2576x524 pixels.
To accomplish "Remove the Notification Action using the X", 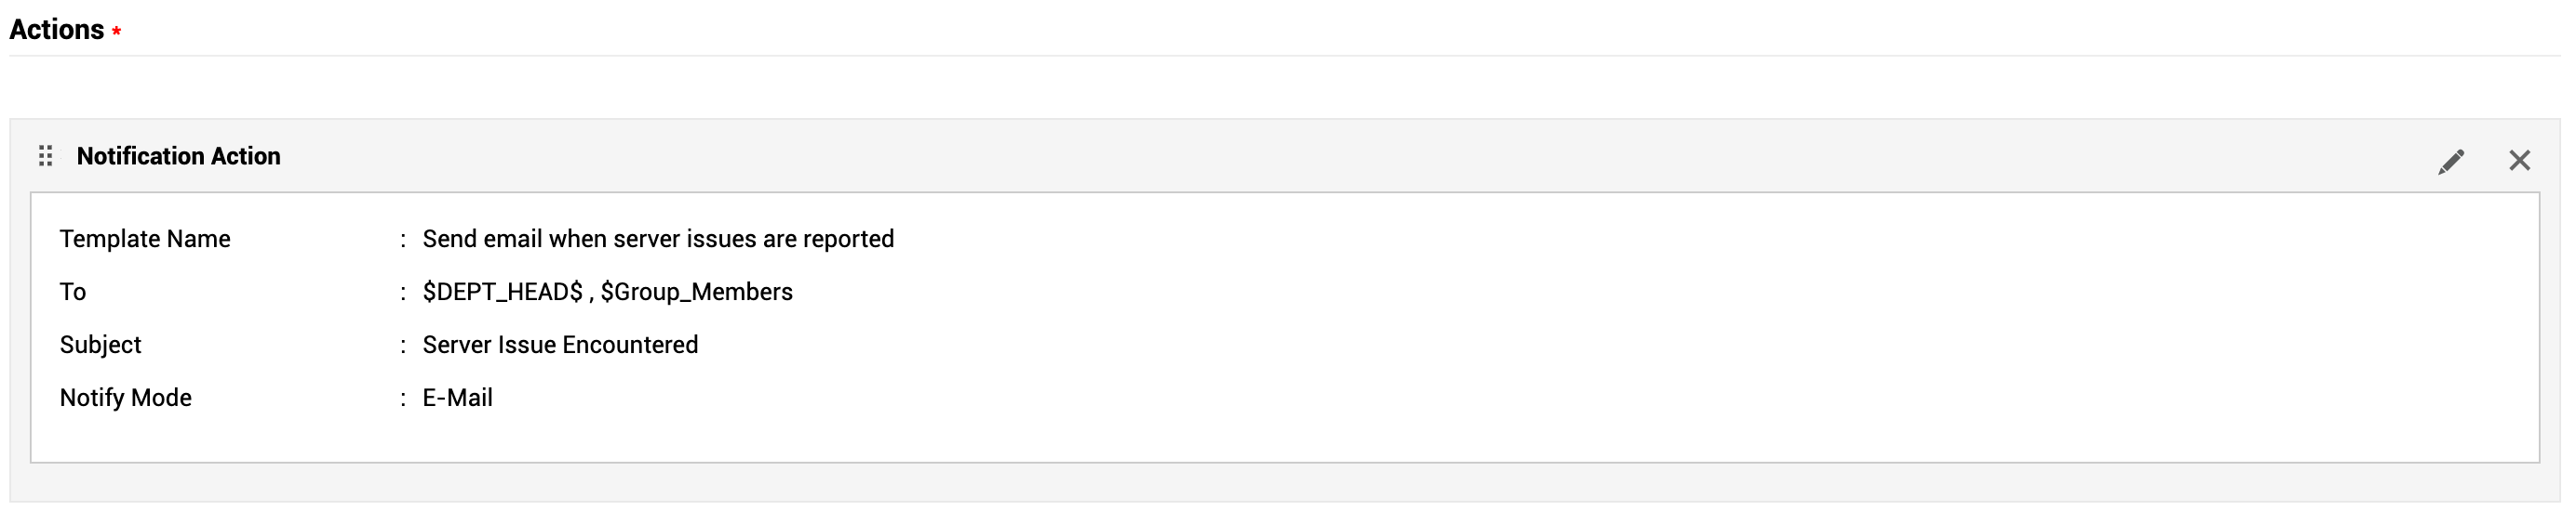I will click(2519, 161).
